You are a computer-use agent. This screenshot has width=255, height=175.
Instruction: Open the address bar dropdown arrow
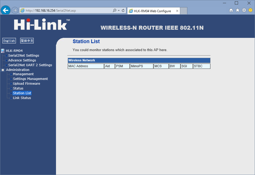tap(119, 11)
